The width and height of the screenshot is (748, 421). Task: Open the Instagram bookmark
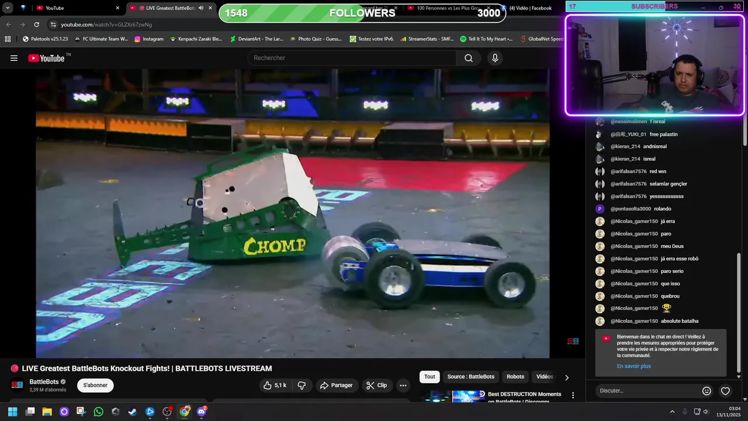click(149, 39)
